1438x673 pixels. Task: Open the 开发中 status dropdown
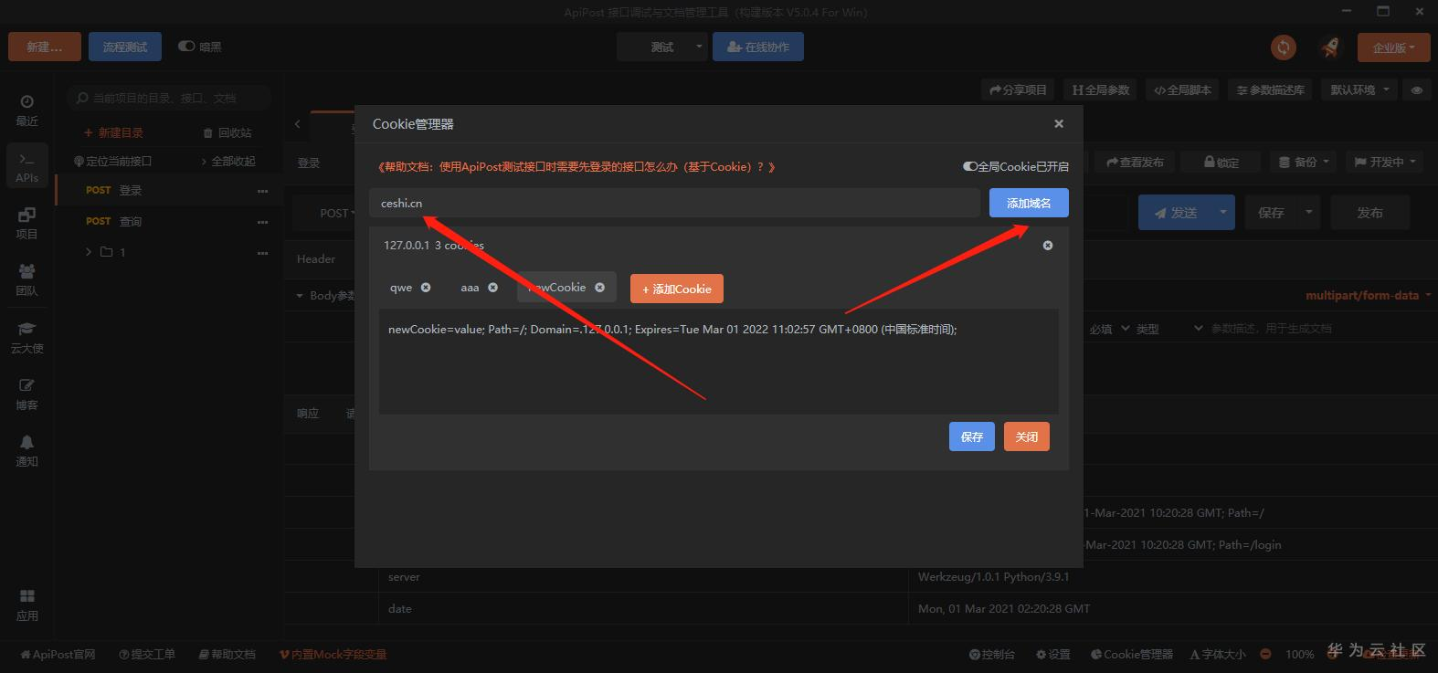pos(1384,163)
